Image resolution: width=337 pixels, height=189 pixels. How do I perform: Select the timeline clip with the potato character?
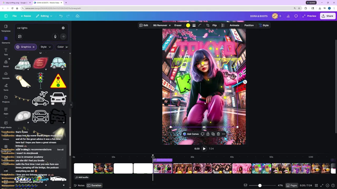pos(261,169)
